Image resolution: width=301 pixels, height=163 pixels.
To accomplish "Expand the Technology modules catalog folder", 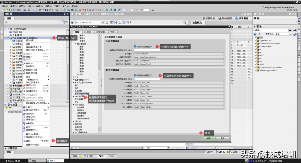I will tap(255, 70).
